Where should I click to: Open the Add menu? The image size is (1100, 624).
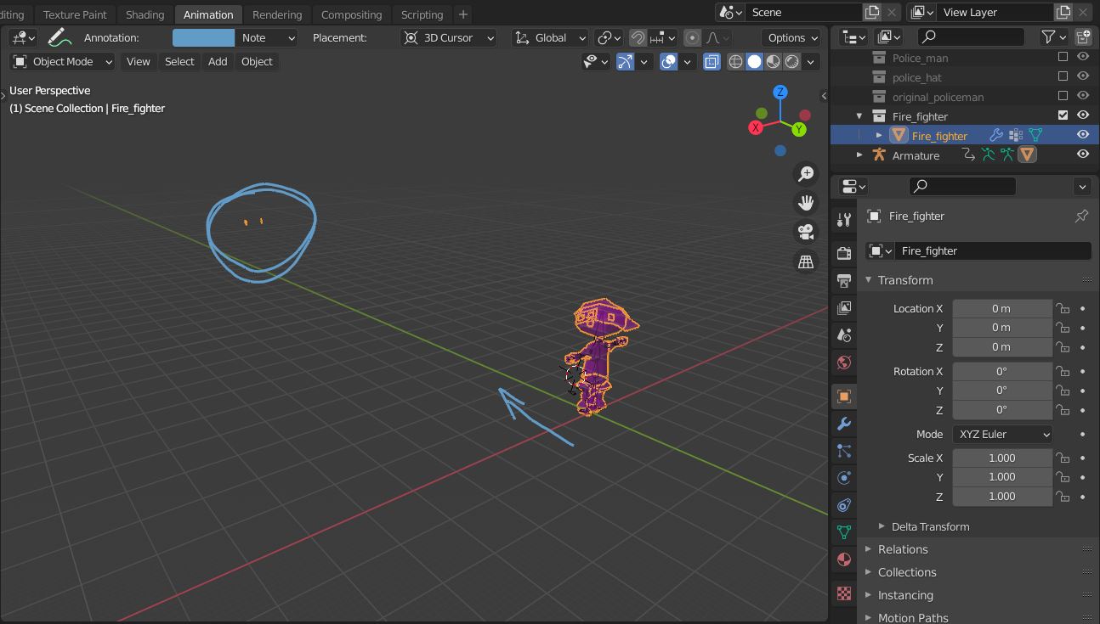click(x=218, y=61)
